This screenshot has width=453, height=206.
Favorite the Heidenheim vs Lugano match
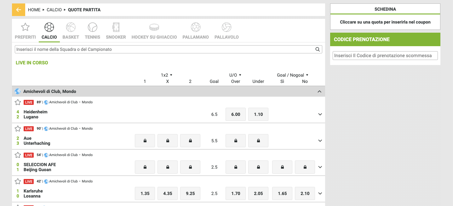click(18, 102)
